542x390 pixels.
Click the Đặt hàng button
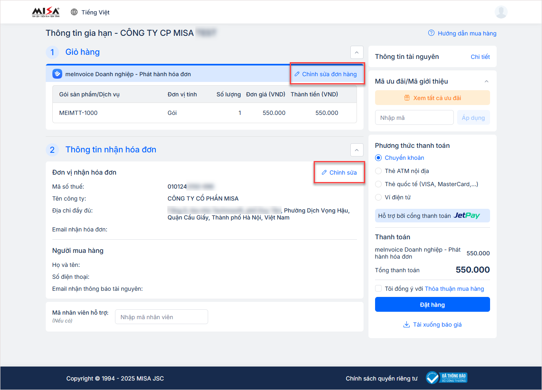(x=432, y=304)
